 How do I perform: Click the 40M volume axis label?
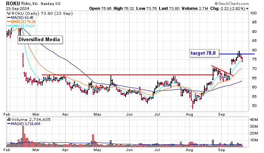(x=254, y=120)
